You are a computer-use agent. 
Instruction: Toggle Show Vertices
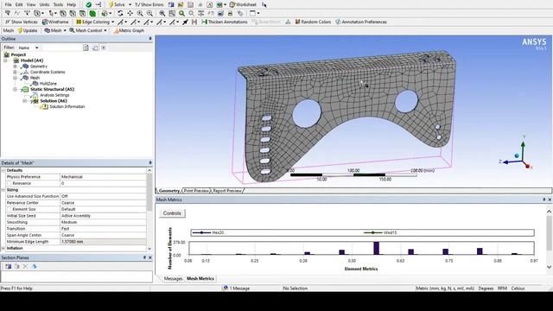[21, 22]
